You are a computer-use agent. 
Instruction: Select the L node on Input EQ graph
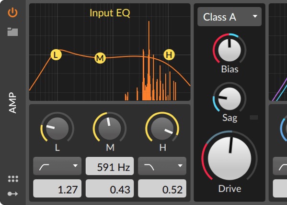56,54
